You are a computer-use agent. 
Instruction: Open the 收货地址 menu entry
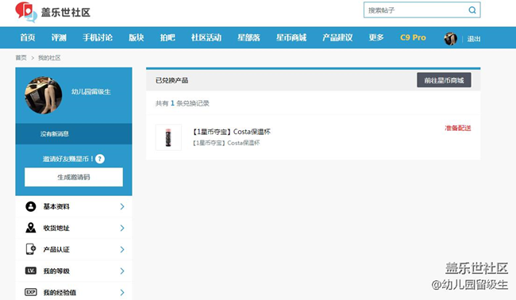tap(74, 228)
